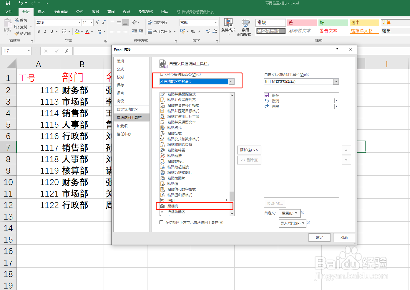Open the 重置(E) dropdown

click(289, 213)
